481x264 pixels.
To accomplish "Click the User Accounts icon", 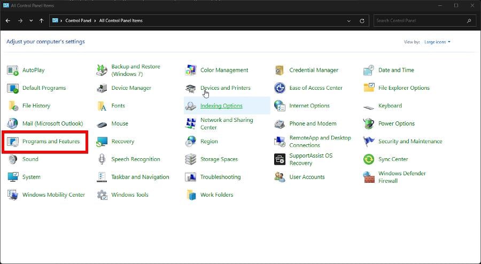I will [280, 177].
